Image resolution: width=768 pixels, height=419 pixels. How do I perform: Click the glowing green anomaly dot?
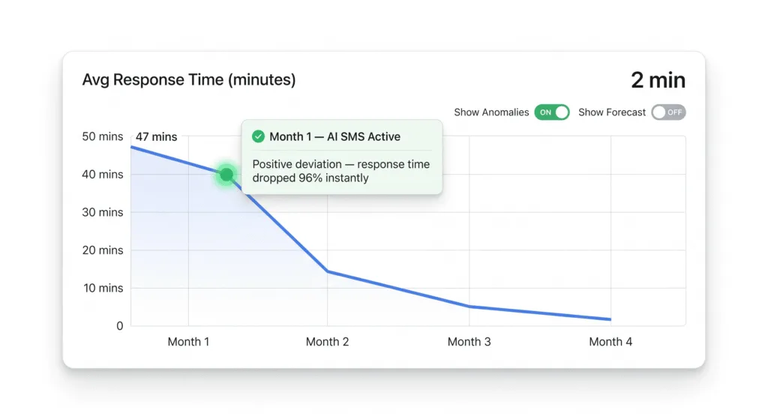coord(226,175)
